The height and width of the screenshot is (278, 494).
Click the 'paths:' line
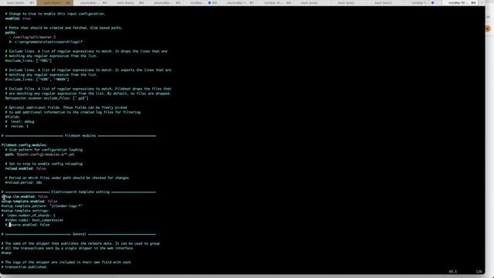11,32
